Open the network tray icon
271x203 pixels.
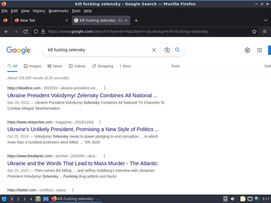250,199
